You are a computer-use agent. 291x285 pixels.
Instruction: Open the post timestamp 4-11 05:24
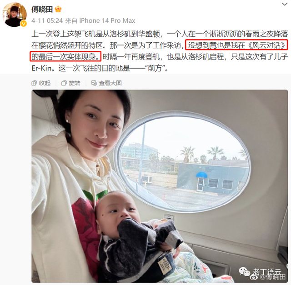47,20
